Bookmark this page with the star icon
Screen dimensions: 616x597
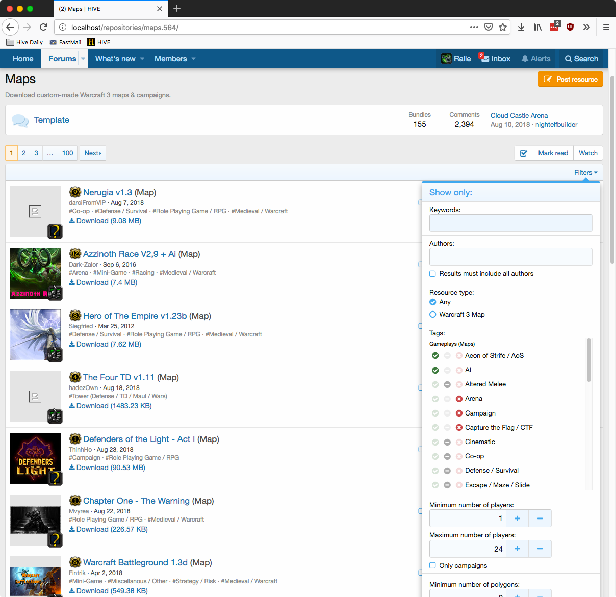503,27
